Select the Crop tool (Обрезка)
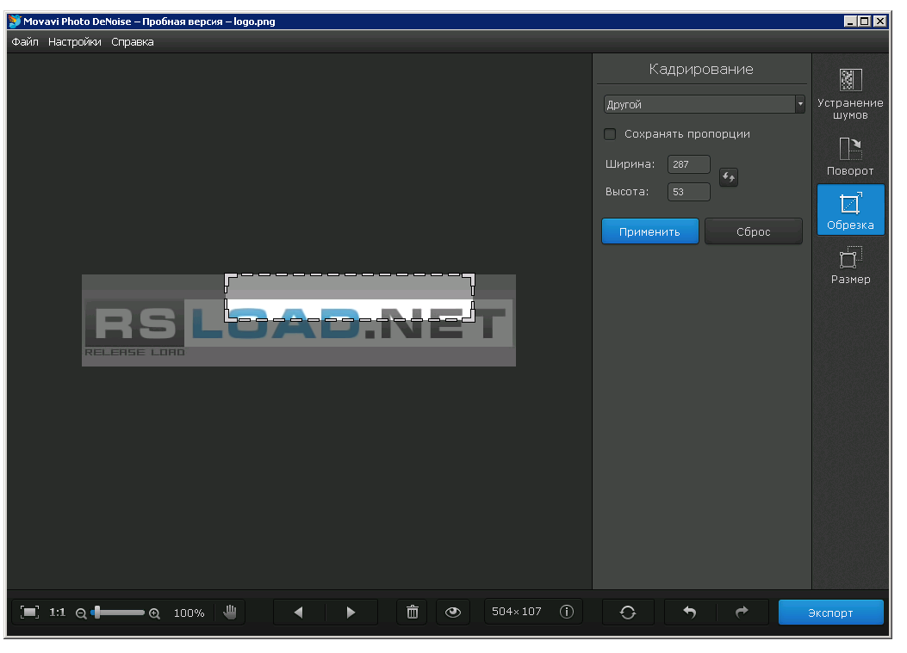Screen dimensions: 907x653 click(850, 209)
